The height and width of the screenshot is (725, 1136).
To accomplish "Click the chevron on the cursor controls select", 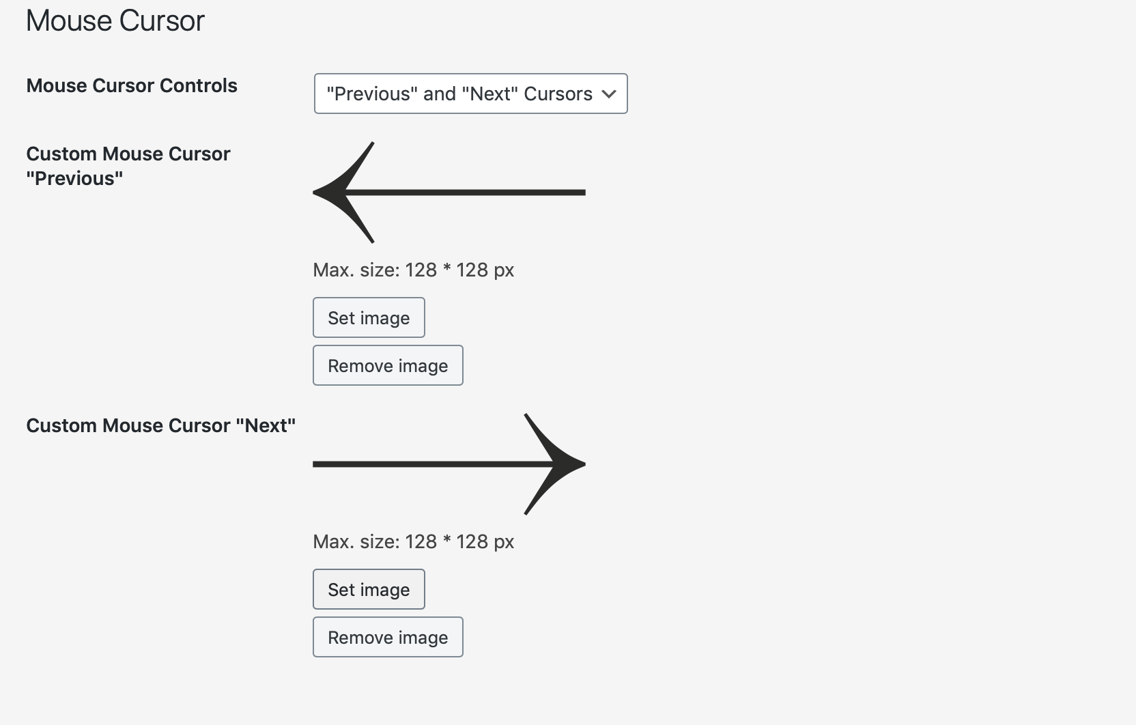I will click(x=609, y=94).
